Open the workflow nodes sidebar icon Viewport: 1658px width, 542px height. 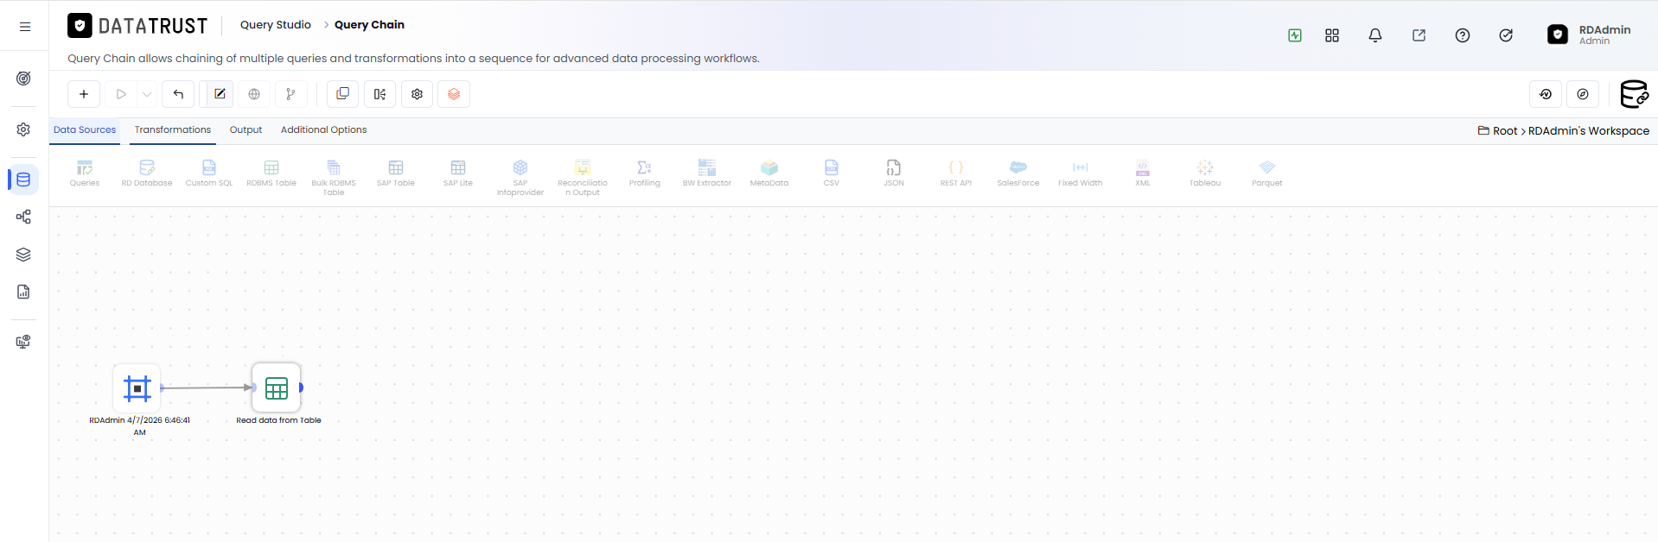tap(24, 217)
